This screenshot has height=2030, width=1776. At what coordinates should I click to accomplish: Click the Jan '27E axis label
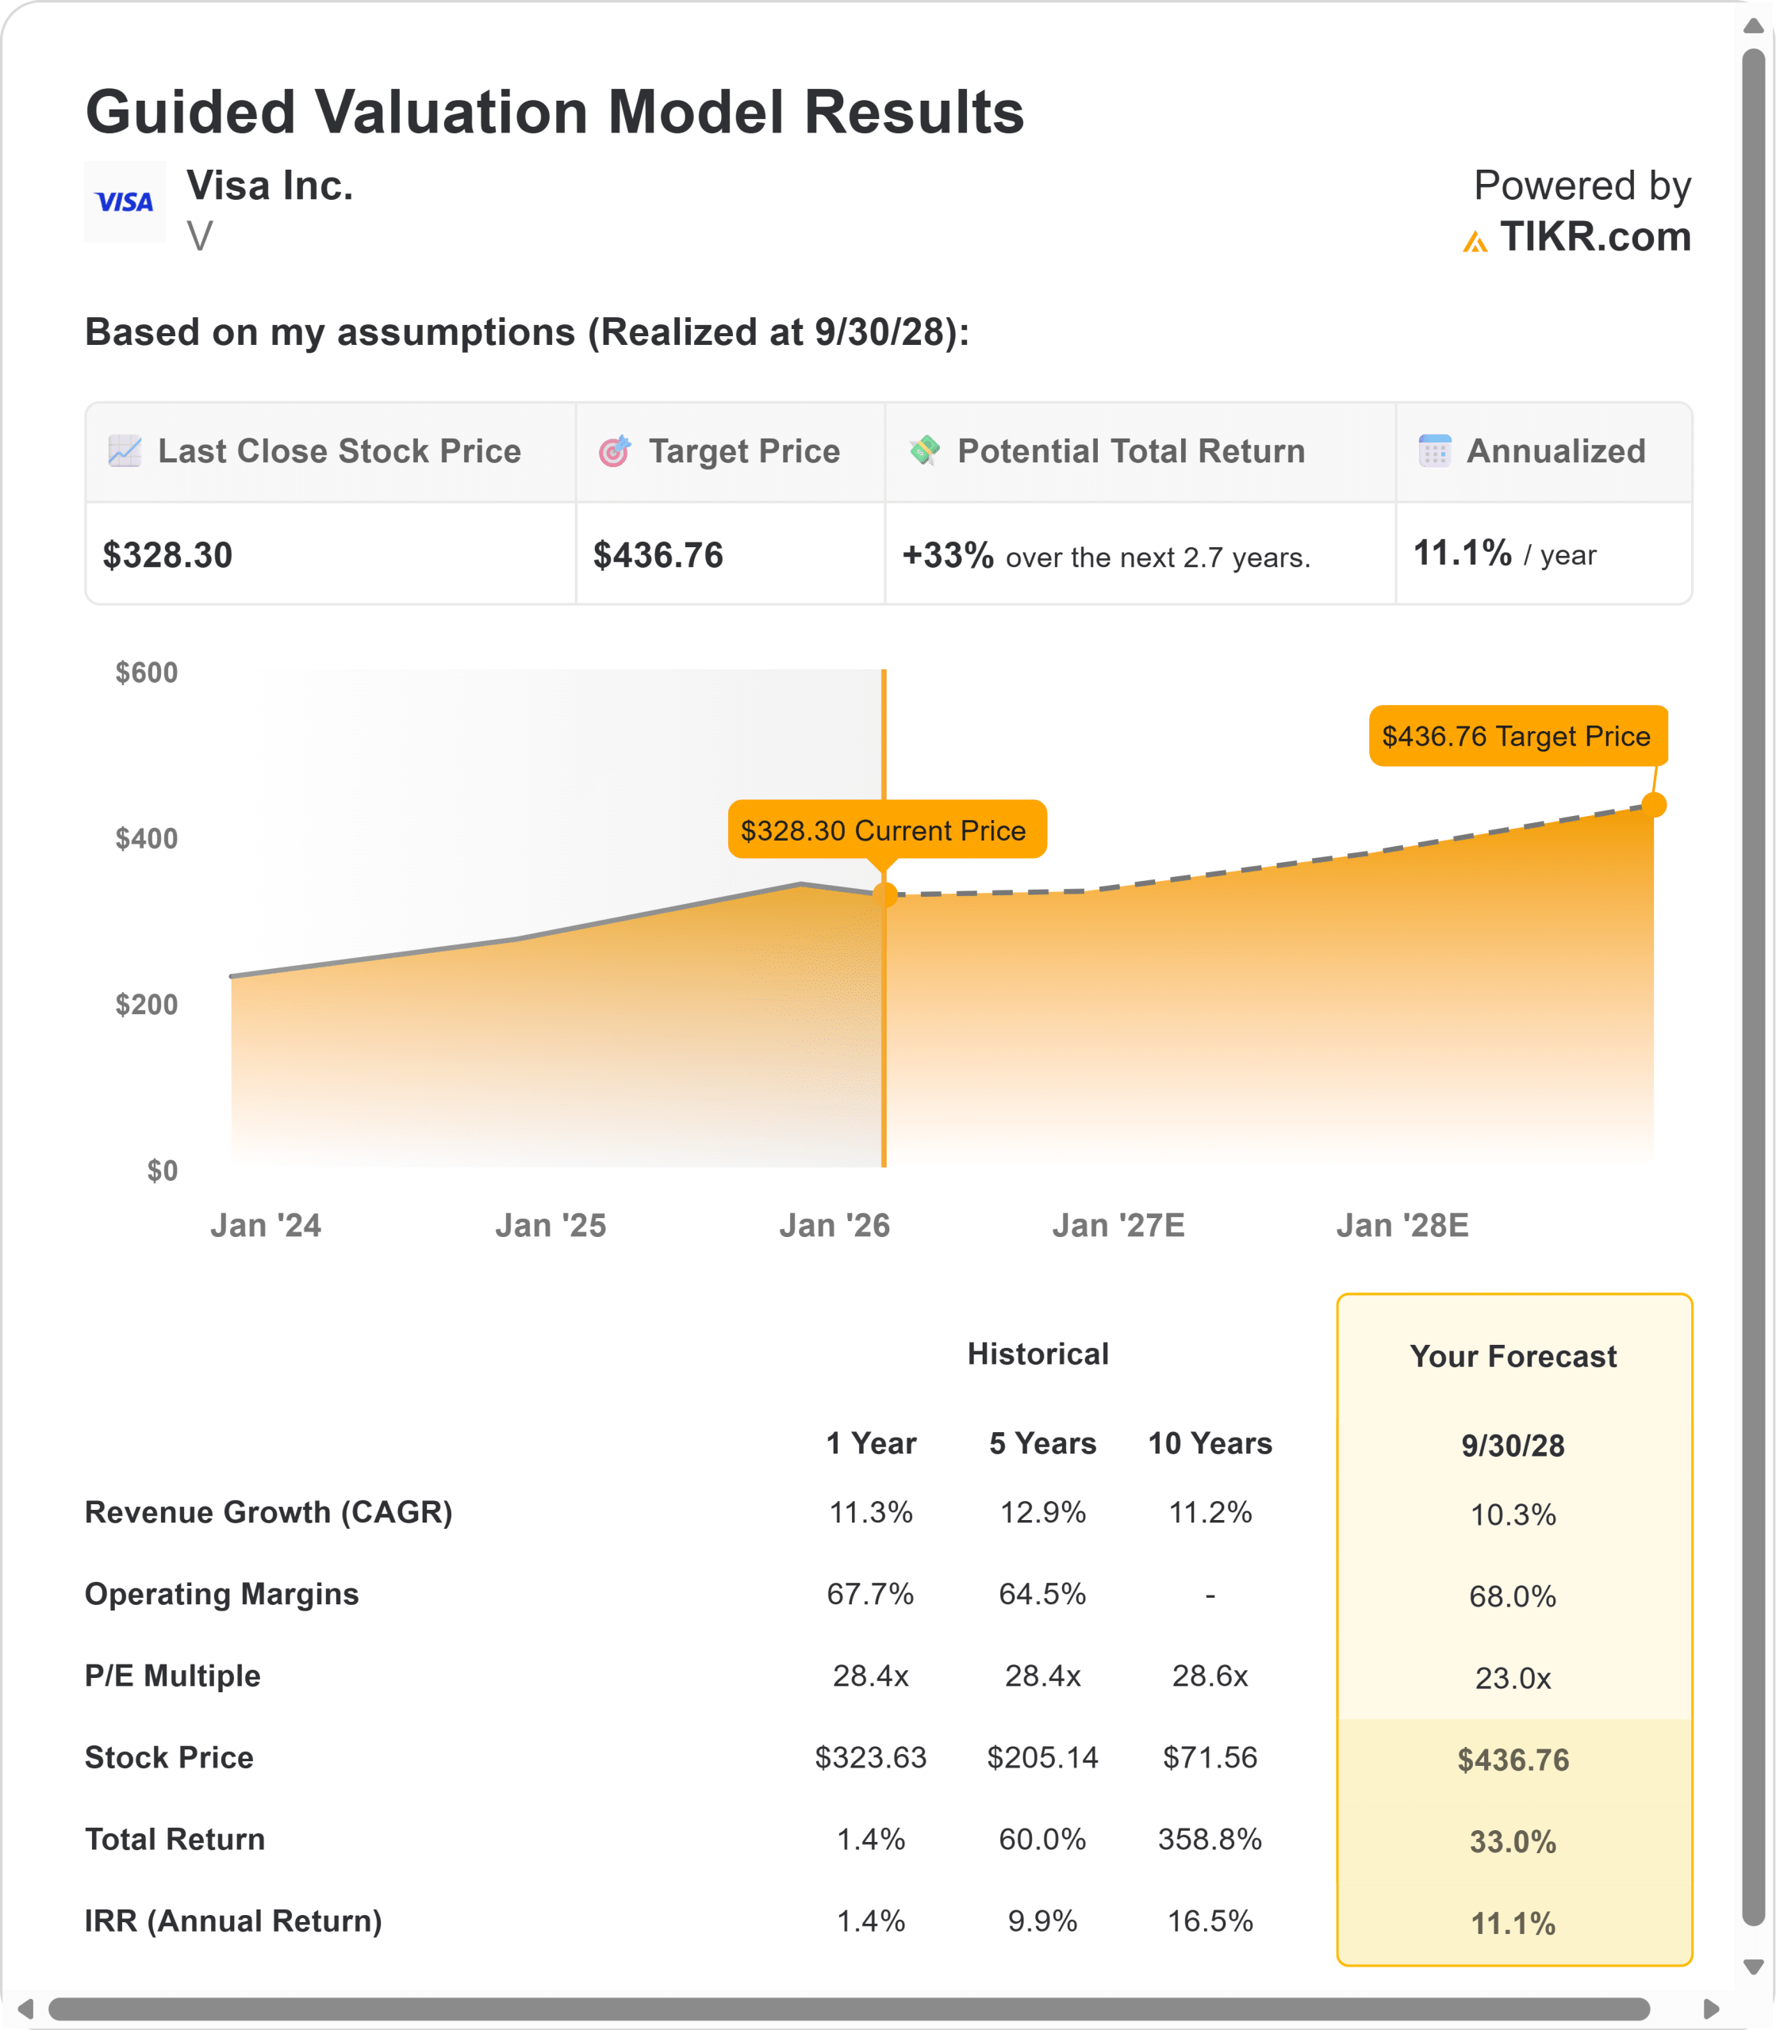tap(1118, 1225)
